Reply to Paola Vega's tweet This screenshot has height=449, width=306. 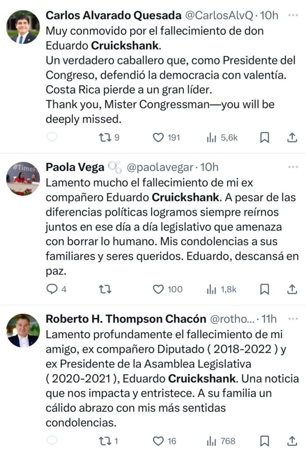point(52,289)
